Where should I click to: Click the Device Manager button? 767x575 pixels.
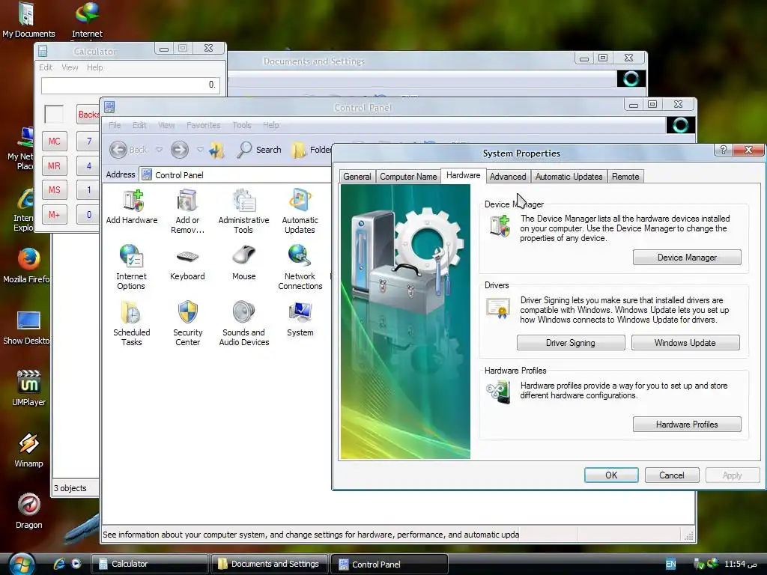click(x=687, y=258)
